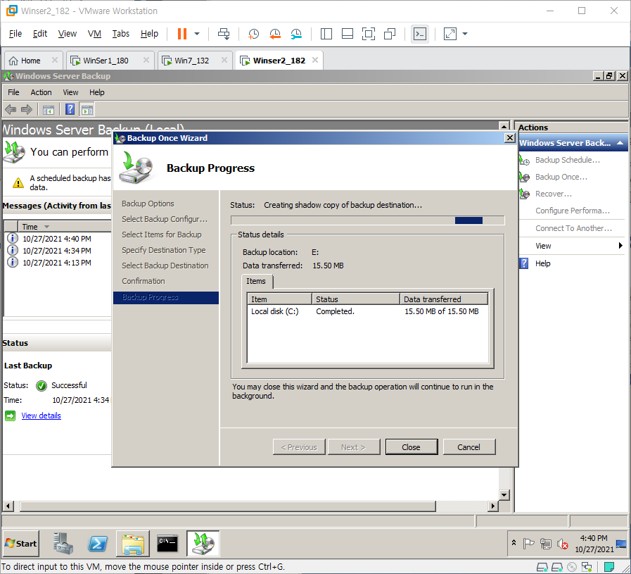The image size is (631, 574).
Task: Toggle the thumbnail bar view icon
Action: [348, 34]
